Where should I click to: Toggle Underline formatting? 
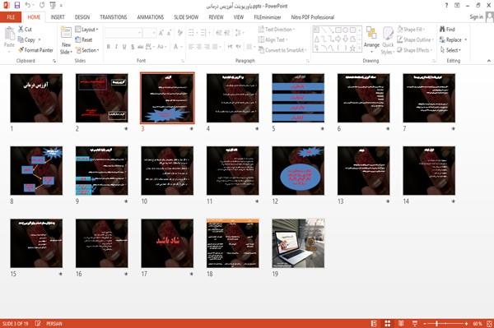pyautogui.click(x=124, y=47)
